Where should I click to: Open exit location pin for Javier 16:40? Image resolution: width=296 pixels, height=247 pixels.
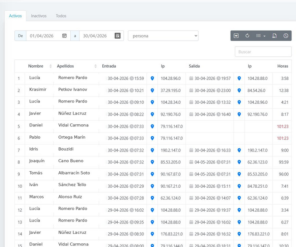click(x=239, y=114)
